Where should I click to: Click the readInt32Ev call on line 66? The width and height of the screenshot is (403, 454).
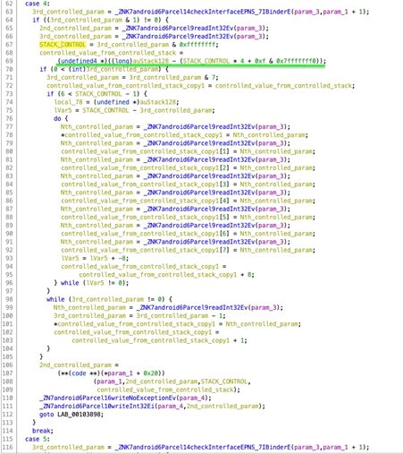tap(178, 37)
